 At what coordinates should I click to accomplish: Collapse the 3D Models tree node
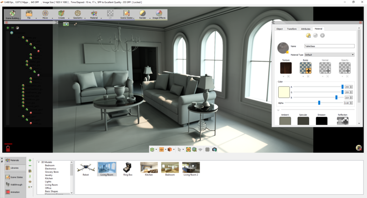click(39, 162)
